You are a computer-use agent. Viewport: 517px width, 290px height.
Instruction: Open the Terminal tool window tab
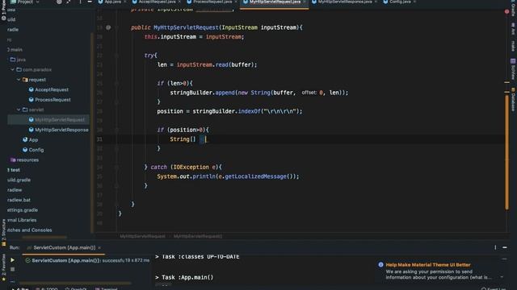click(x=107, y=288)
